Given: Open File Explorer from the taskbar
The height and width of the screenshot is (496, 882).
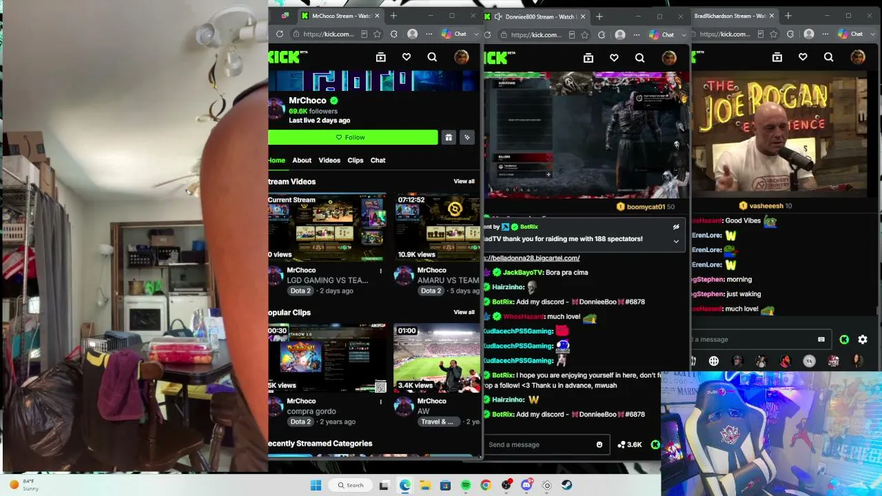Looking at the screenshot, I should tap(425, 485).
